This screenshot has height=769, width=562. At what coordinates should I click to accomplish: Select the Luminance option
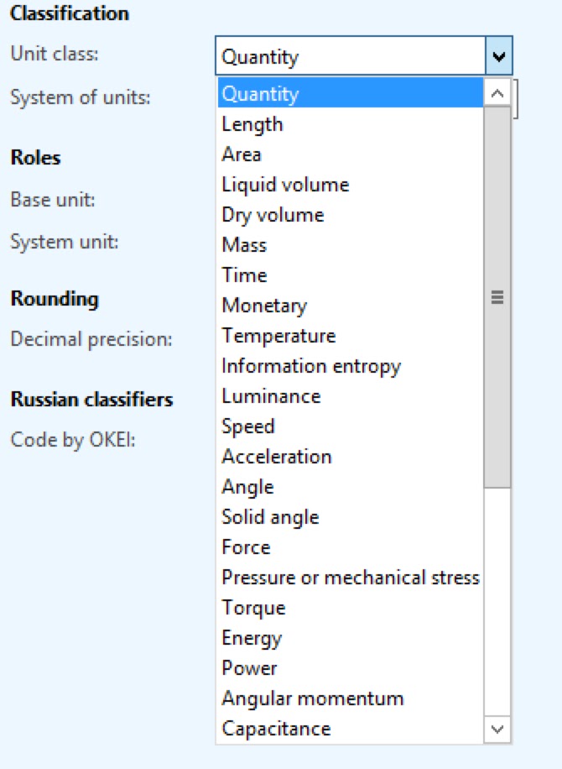click(271, 396)
